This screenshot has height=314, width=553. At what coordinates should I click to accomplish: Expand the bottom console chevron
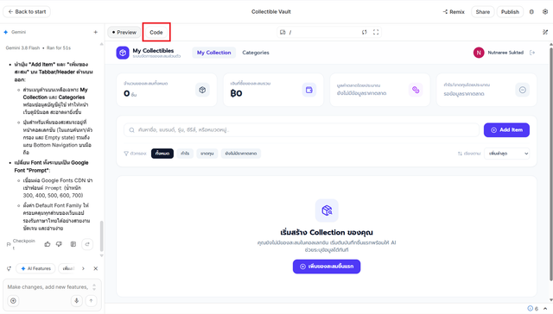coord(545,309)
